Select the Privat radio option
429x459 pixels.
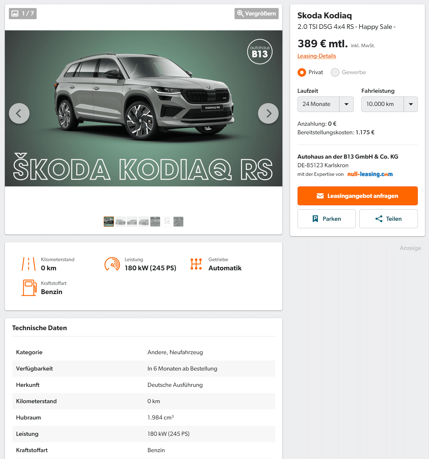tap(302, 72)
